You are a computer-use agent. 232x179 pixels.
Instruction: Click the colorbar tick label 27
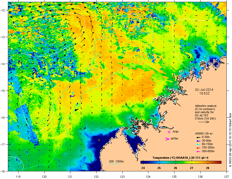click(x=191, y=168)
